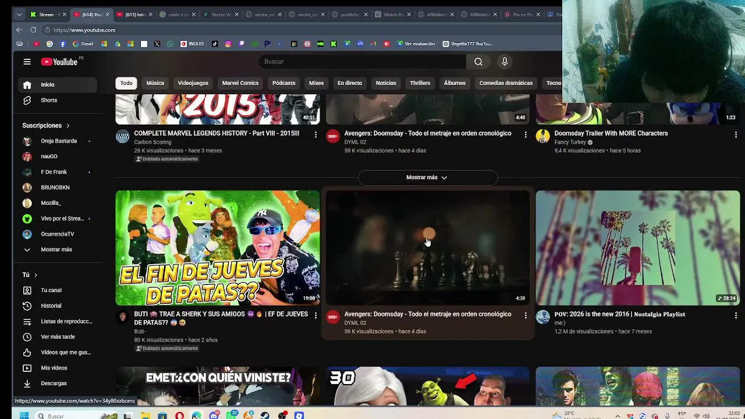Screen dimensions: 745x419
Task: Open Opera from the taskbar
Action: pyautogui.click(x=179, y=416)
